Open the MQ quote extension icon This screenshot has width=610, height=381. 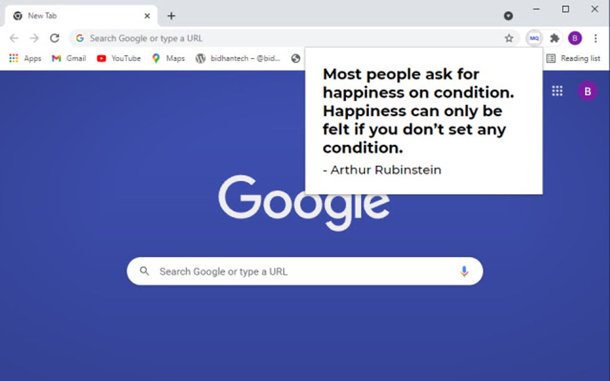coord(534,38)
